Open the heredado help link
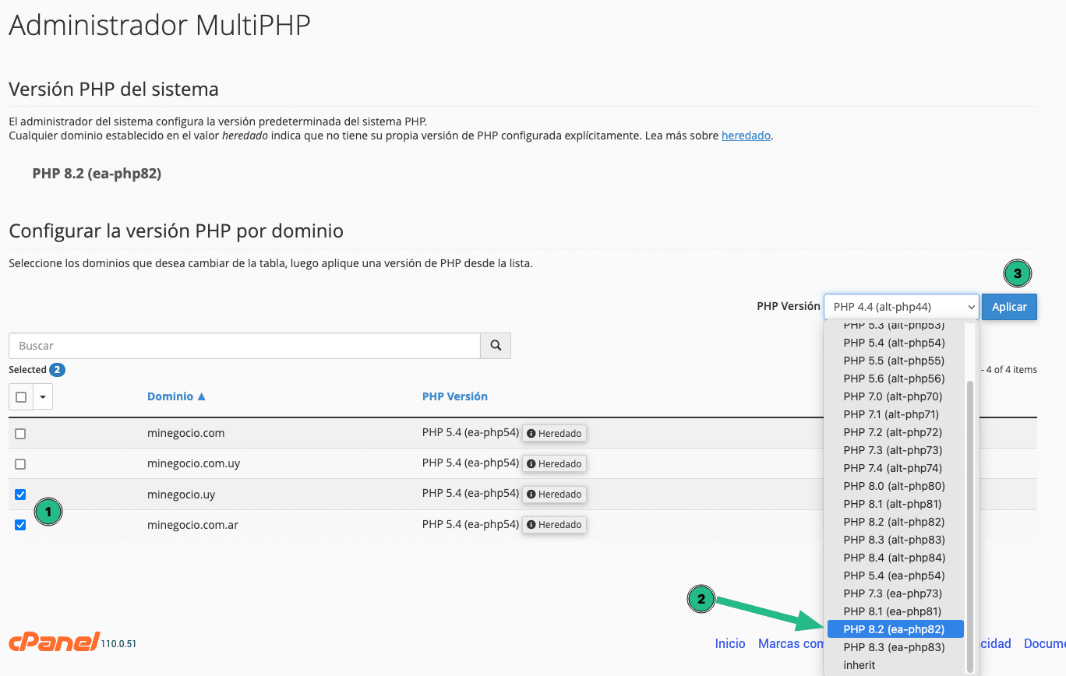1066x676 pixels. (746, 136)
